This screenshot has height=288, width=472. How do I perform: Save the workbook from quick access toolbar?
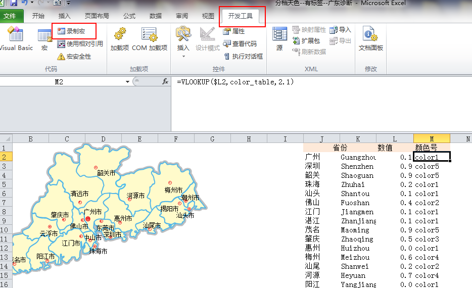pos(14,3)
